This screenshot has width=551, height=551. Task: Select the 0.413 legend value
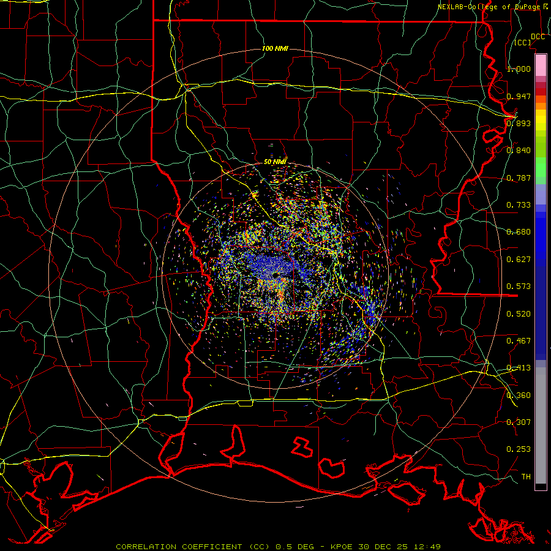(x=519, y=368)
